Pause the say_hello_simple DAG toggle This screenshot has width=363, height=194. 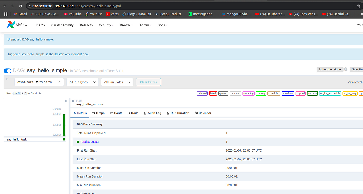pos(8,71)
